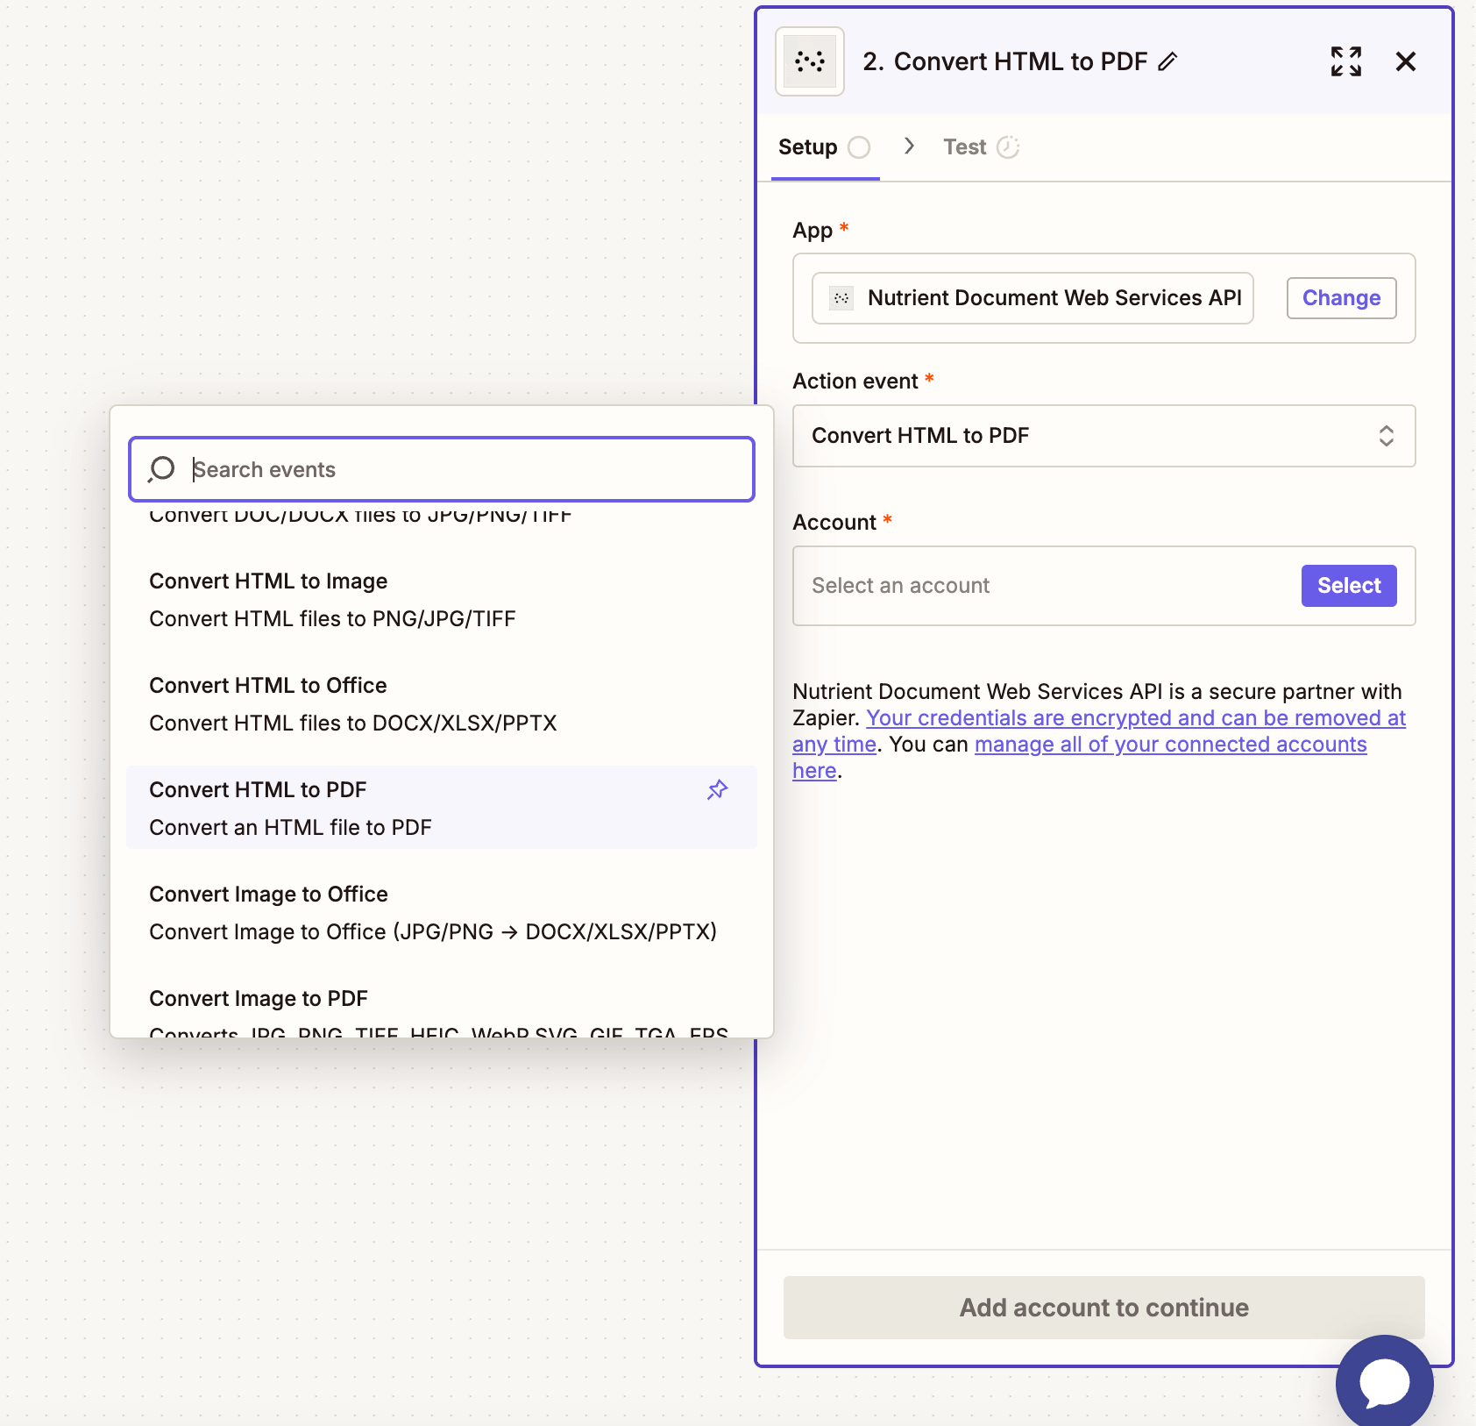Image resolution: width=1476 pixels, height=1426 pixels.
Task: Click the pencil icon to rename the step
Action: point(1167,62)
